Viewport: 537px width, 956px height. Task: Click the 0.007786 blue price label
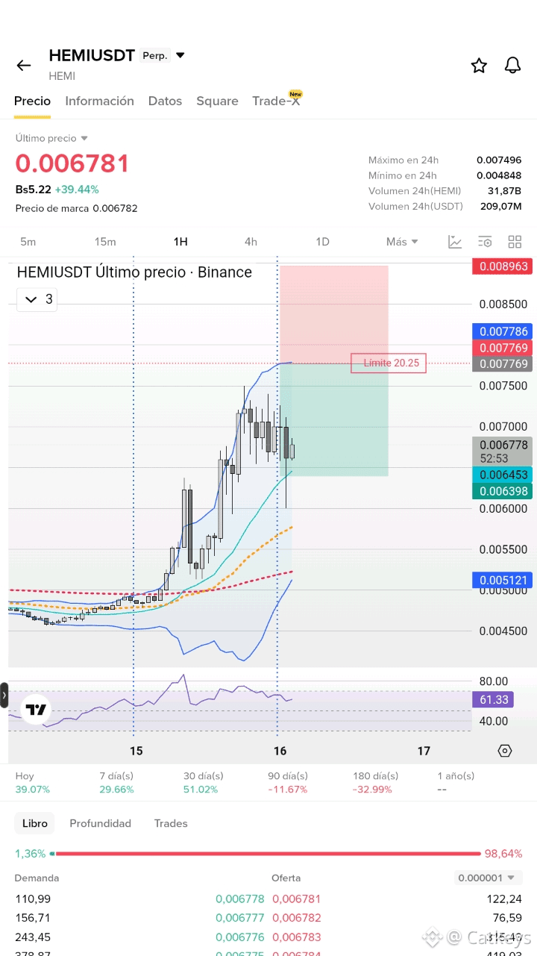pos(502,331)
